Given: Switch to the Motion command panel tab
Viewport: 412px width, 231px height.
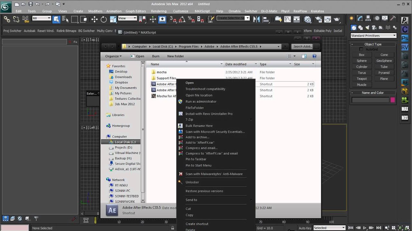Looking at the screenshot, I should point(377,18).
